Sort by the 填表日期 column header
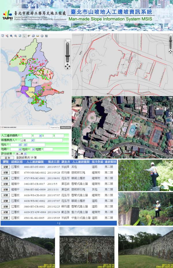 coord(54,161)
